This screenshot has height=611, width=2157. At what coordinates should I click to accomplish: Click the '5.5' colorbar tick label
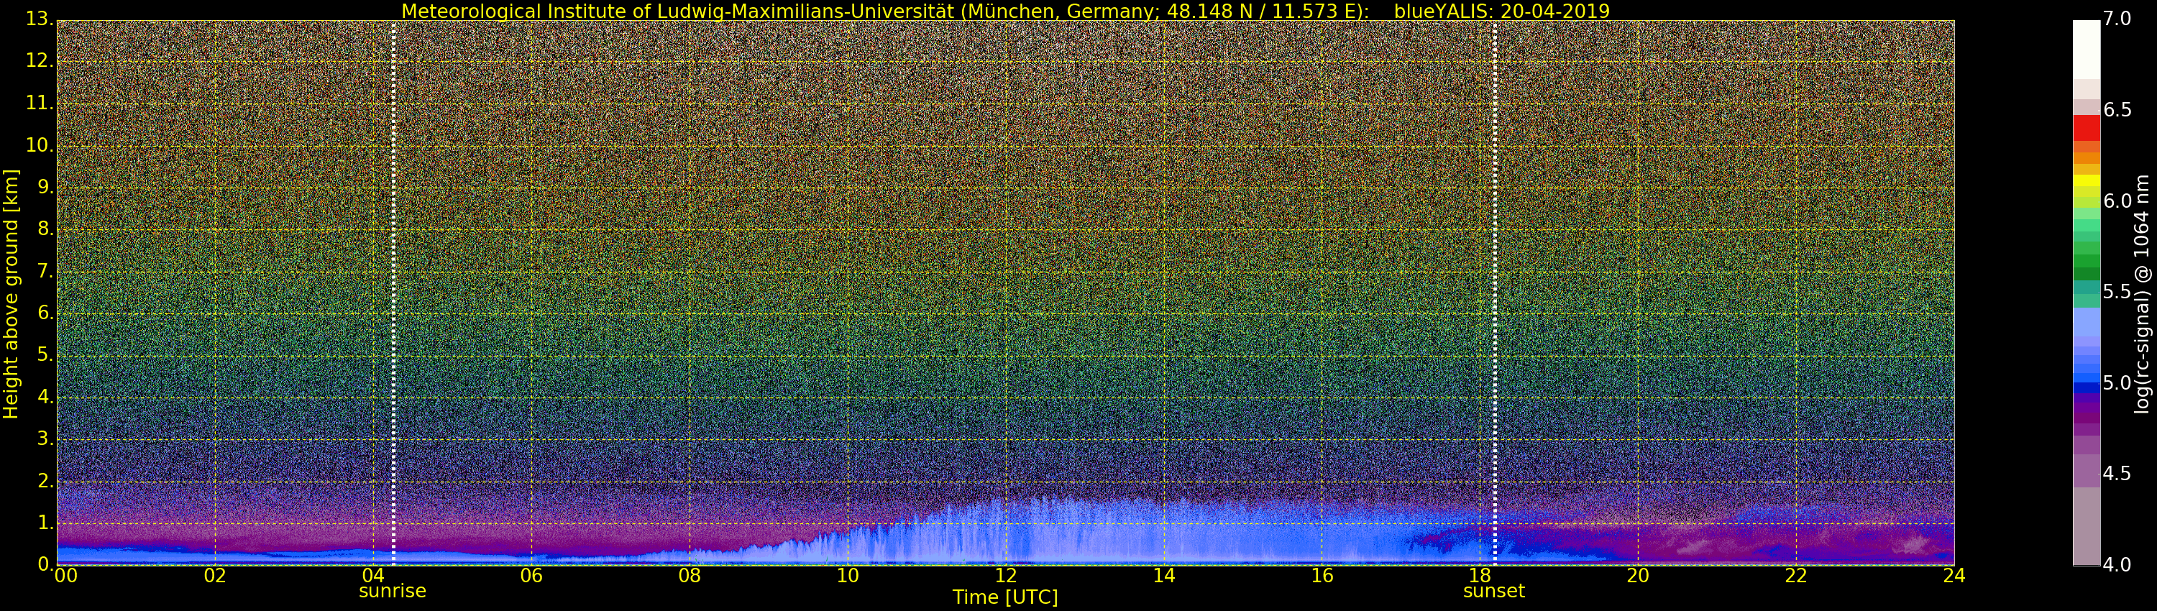point(2117,291)
